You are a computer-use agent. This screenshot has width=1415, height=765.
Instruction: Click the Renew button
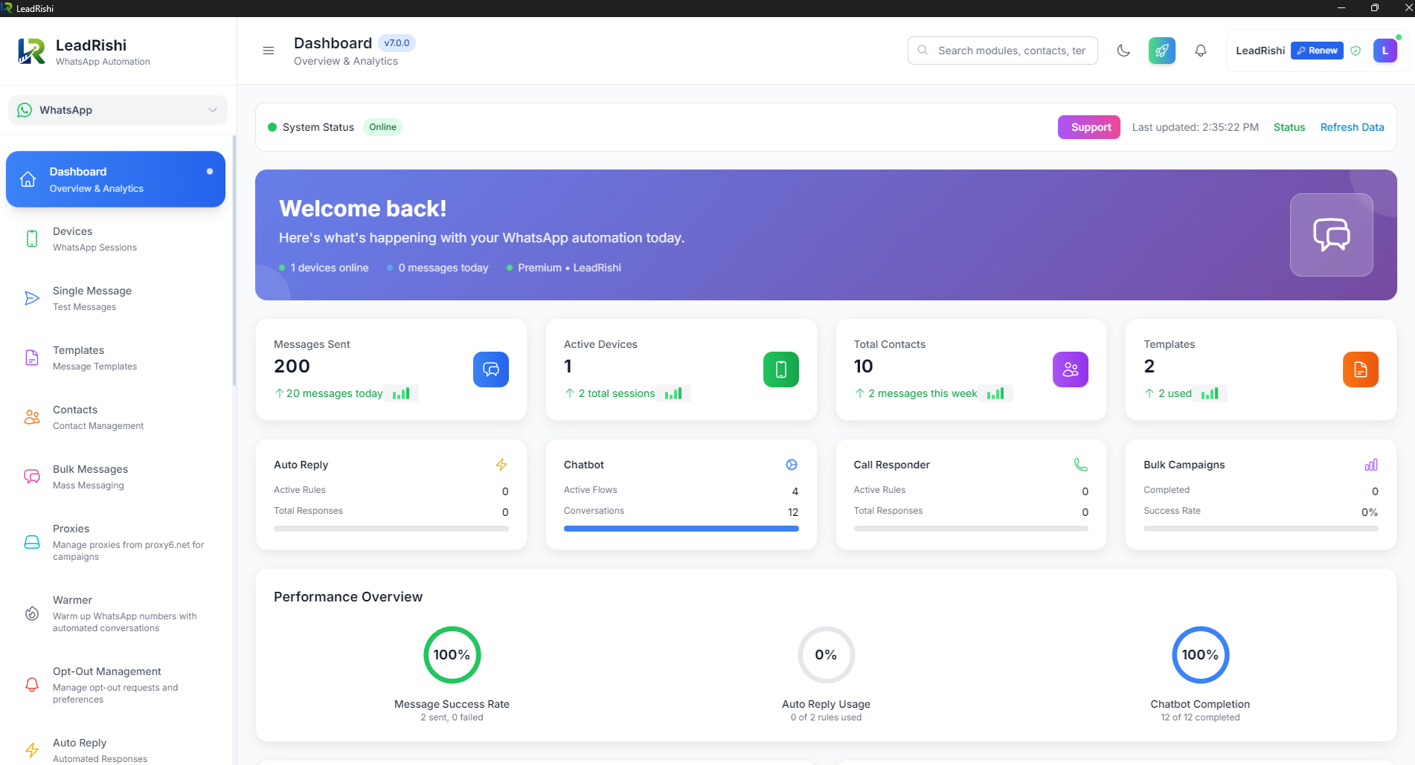click(x=1317, y=51)
